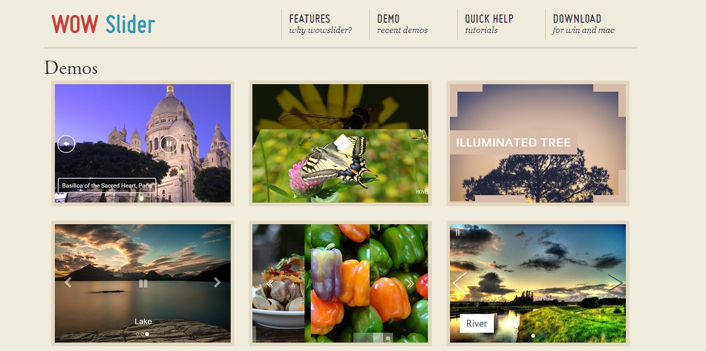Click double right chevron on peppers slider
The image size is (706, 351).
coord(410,284)
